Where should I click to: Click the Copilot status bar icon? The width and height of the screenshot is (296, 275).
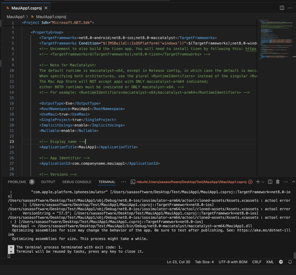pyautogui.click(x=281, y=262)
